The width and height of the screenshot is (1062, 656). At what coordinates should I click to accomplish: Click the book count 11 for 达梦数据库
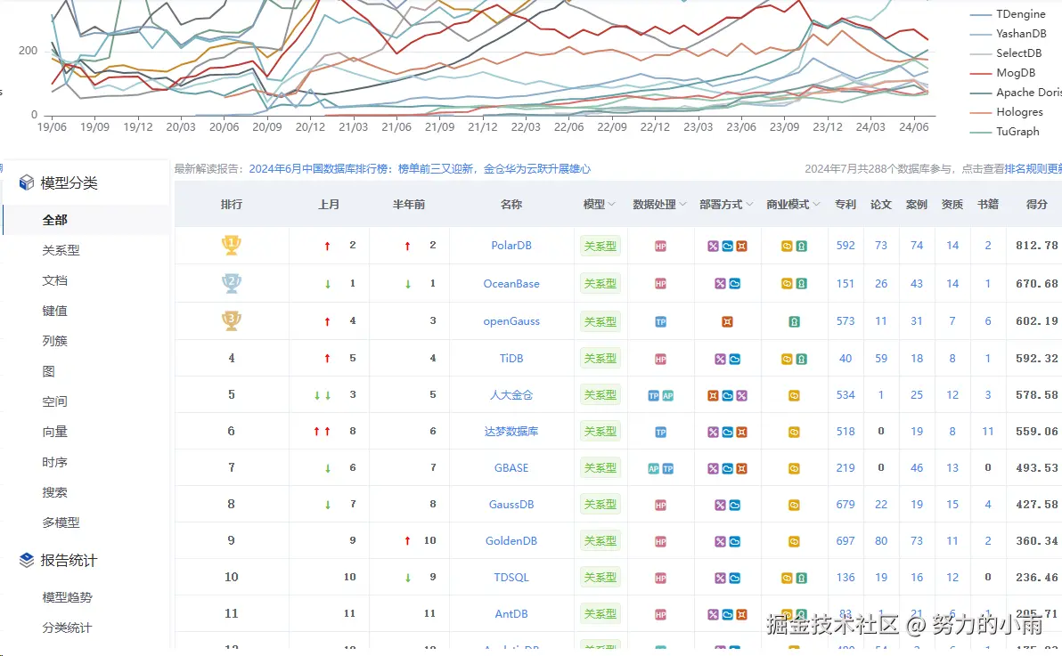pyautogui.click(x=988, y=431)
